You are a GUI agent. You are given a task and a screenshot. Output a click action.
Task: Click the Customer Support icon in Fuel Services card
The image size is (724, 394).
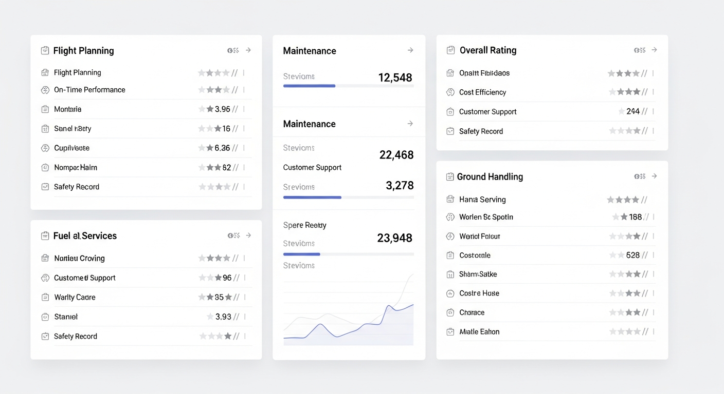(45, 278)
